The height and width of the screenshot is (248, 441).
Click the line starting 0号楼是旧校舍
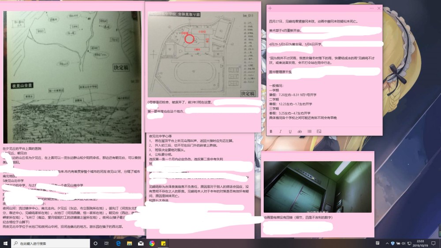click(180, 102)
